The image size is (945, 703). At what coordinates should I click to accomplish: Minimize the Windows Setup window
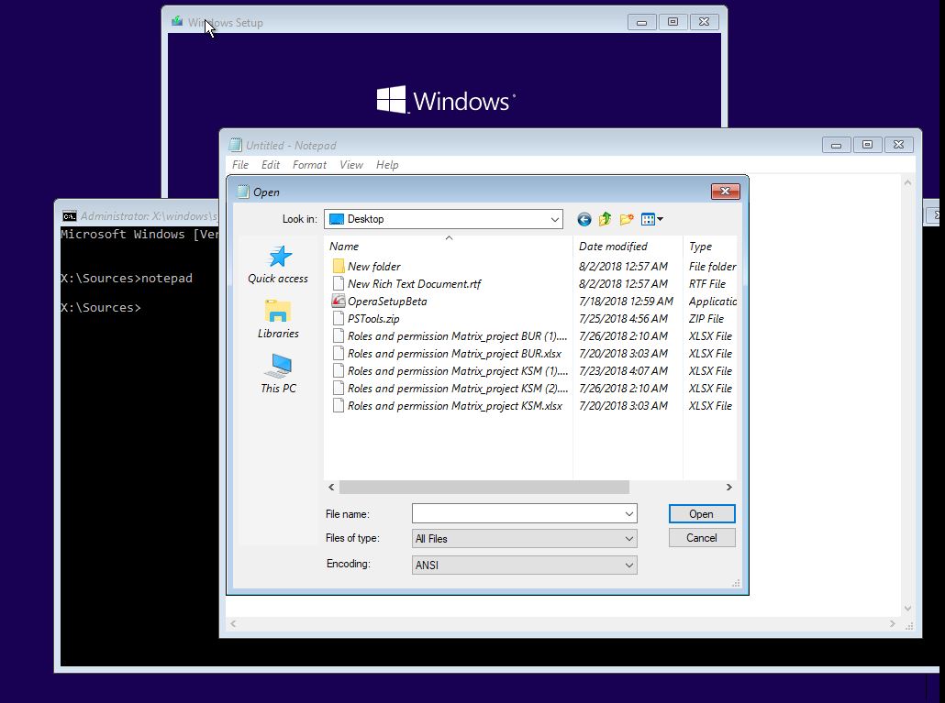point(642,22)
